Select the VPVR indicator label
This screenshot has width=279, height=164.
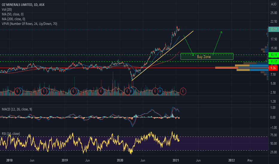30,24
